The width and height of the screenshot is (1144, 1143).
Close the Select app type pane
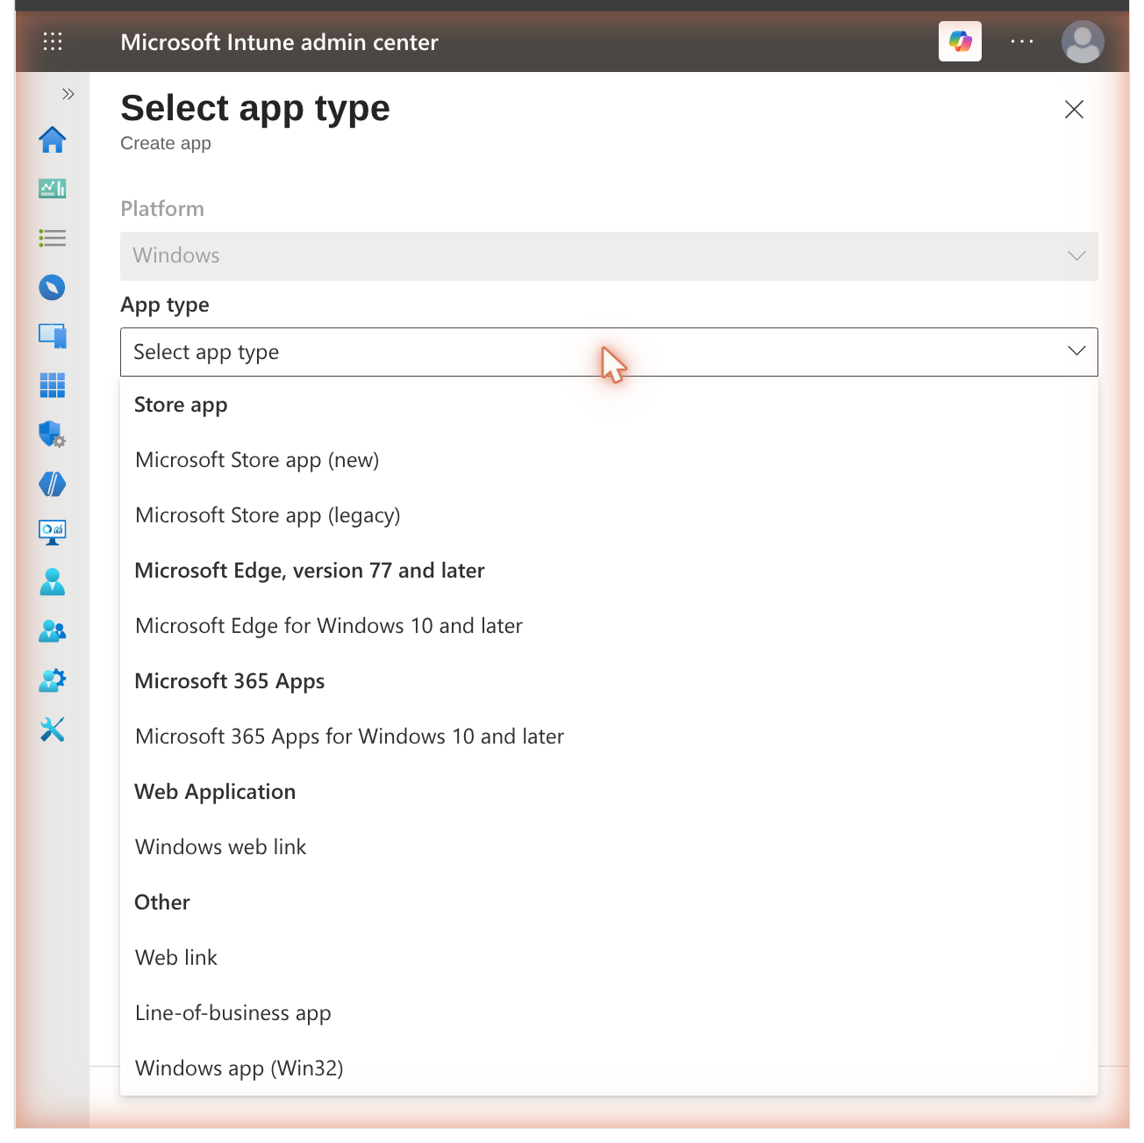[1074, 109]
